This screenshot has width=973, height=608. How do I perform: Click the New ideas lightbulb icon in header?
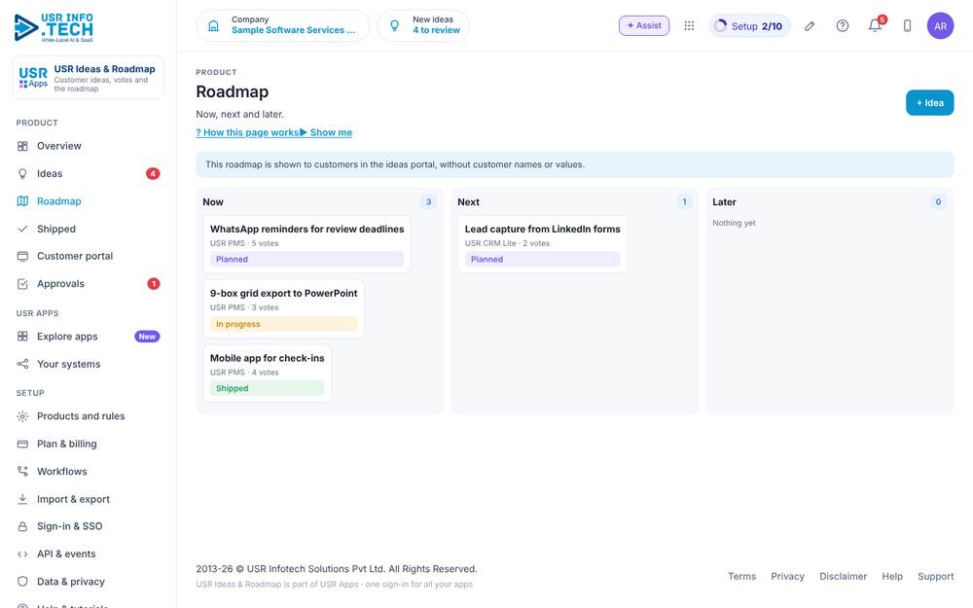click(x=394, y=25)
